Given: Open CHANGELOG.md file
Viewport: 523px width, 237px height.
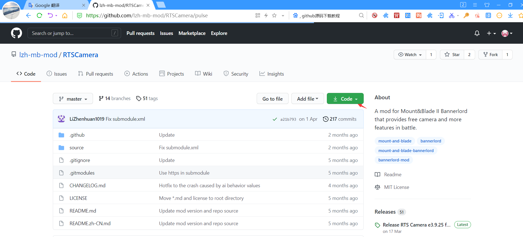Looking at the screenshot, I should 87,186.
